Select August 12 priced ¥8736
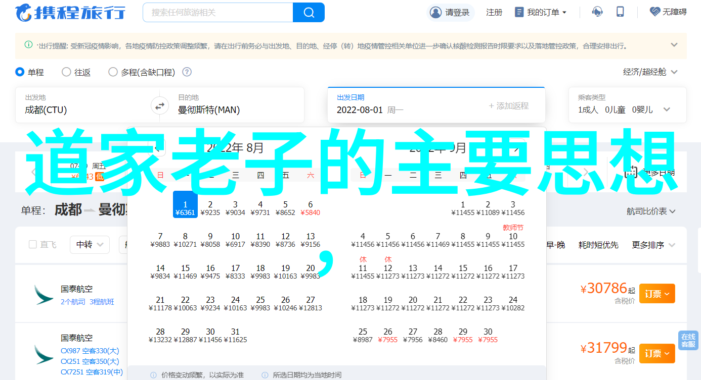Image resolution: width=701 pixels, height=380 pixels. (285, 240)
